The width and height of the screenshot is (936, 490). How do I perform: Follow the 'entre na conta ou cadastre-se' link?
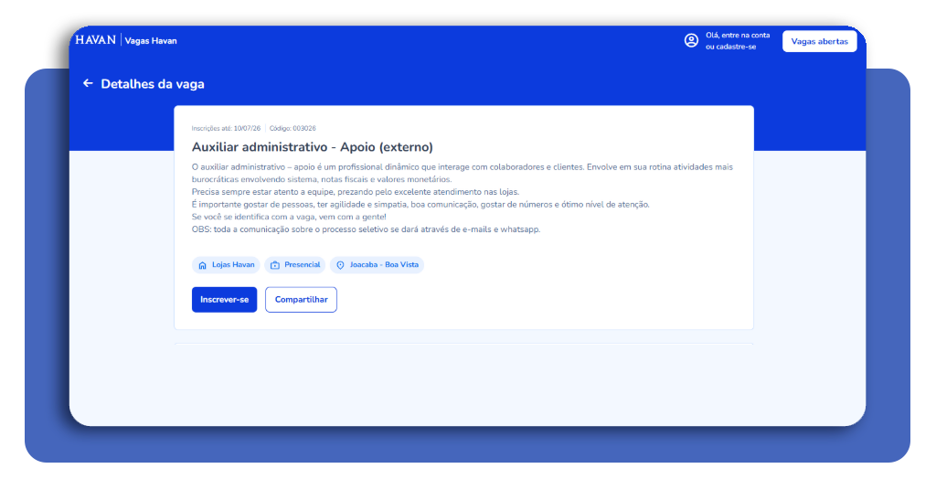pos(738,40)
